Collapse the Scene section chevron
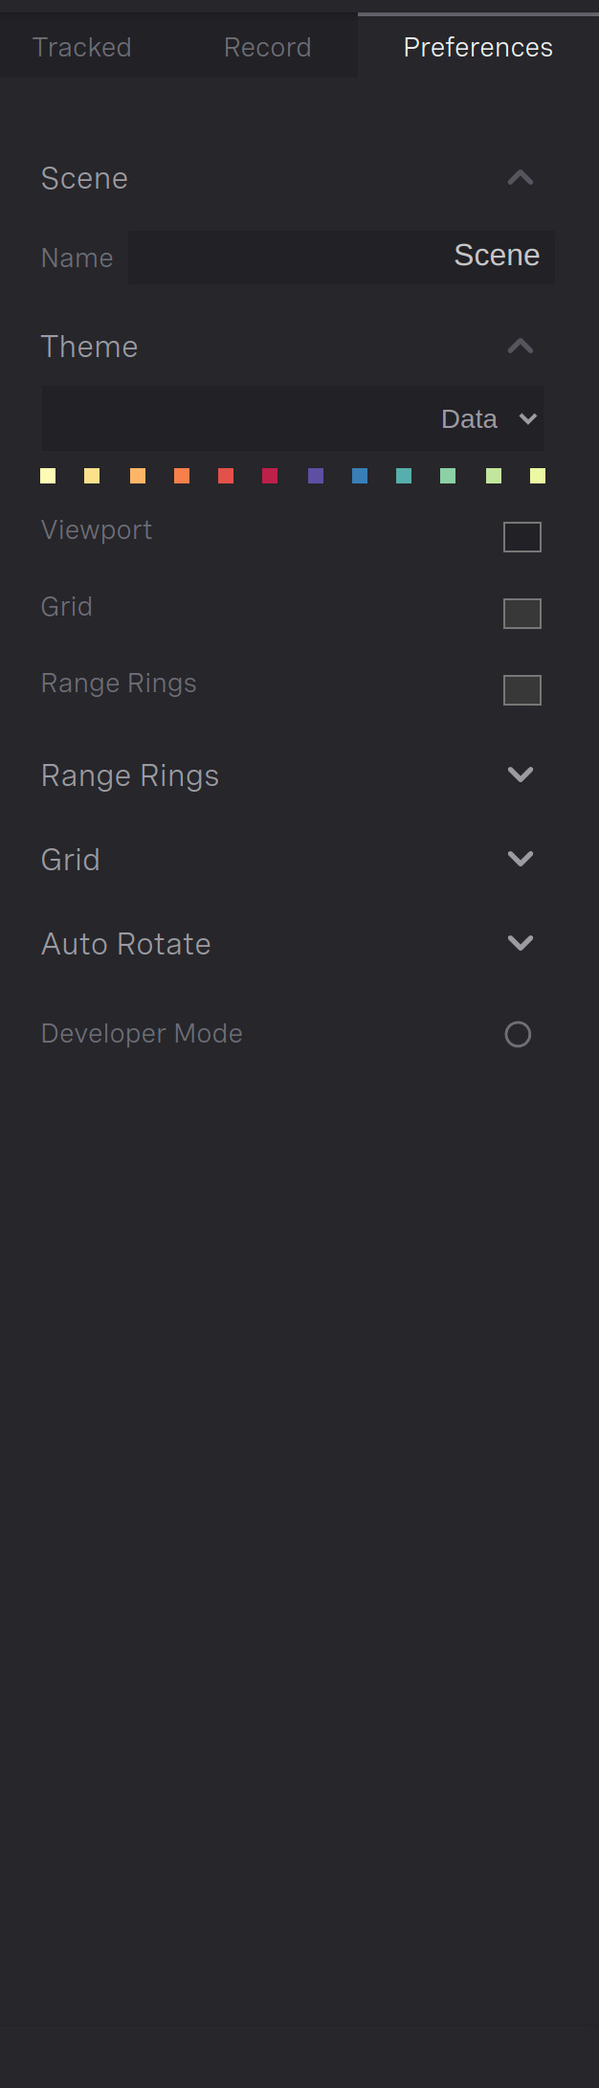599x2088 pixels. pyautogui.click(x=521, y=178)
